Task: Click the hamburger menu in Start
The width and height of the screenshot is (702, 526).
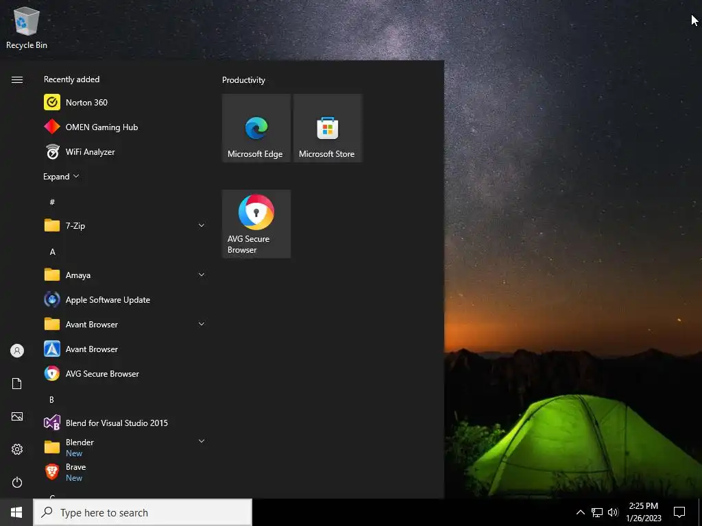Action: (x=17, y=79)
